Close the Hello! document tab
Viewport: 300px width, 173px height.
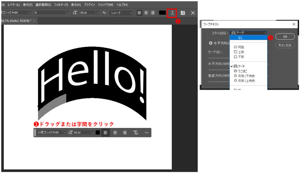click(34, 21)
